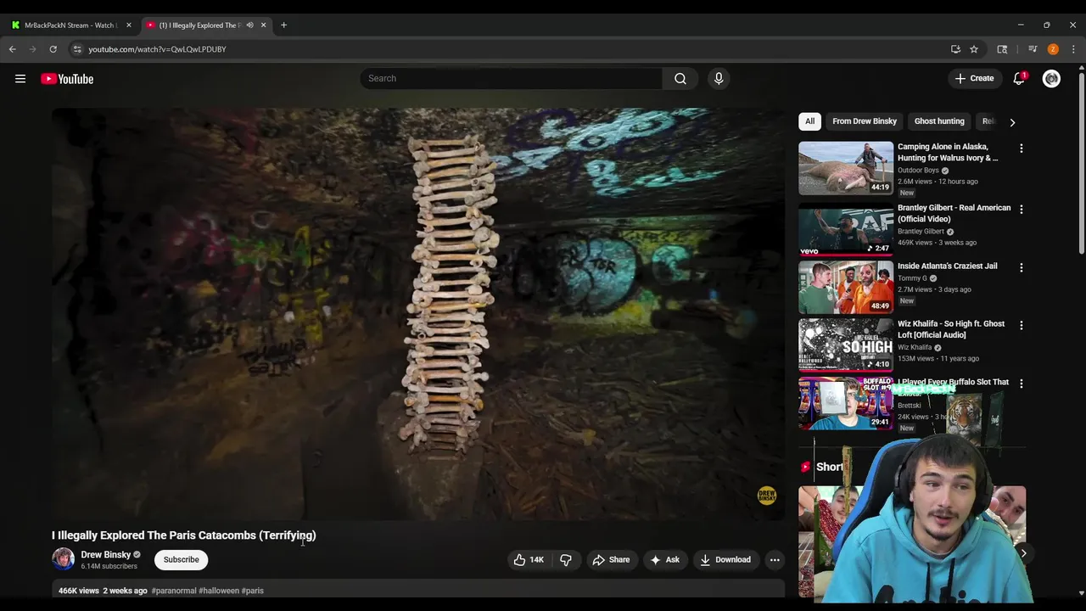1086x611 pixels.
Task: Switch to MrBackPackN Stream browser tab
Action: click(x=70, y=25)
